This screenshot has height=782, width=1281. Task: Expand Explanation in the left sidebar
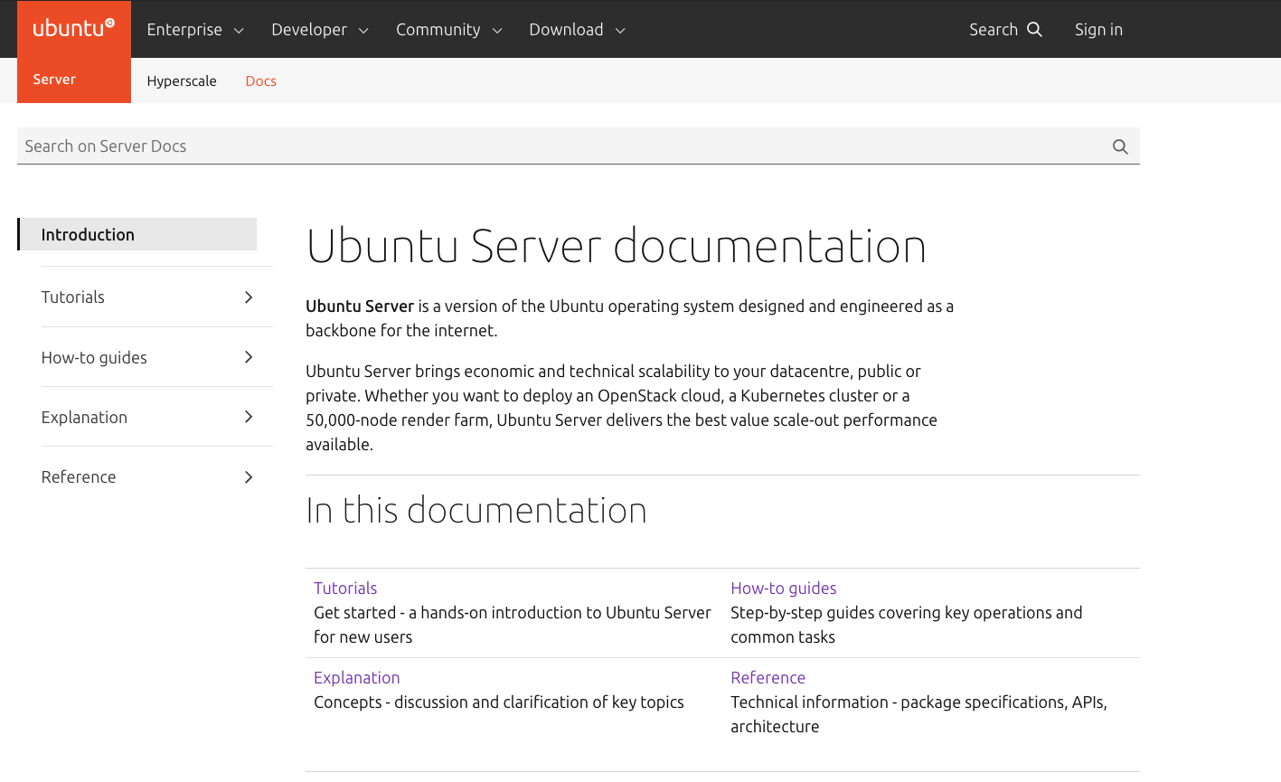pos(248,416)
